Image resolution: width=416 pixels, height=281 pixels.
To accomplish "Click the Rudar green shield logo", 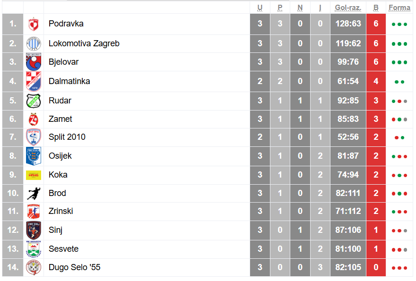I will click(x=33, y=101).
